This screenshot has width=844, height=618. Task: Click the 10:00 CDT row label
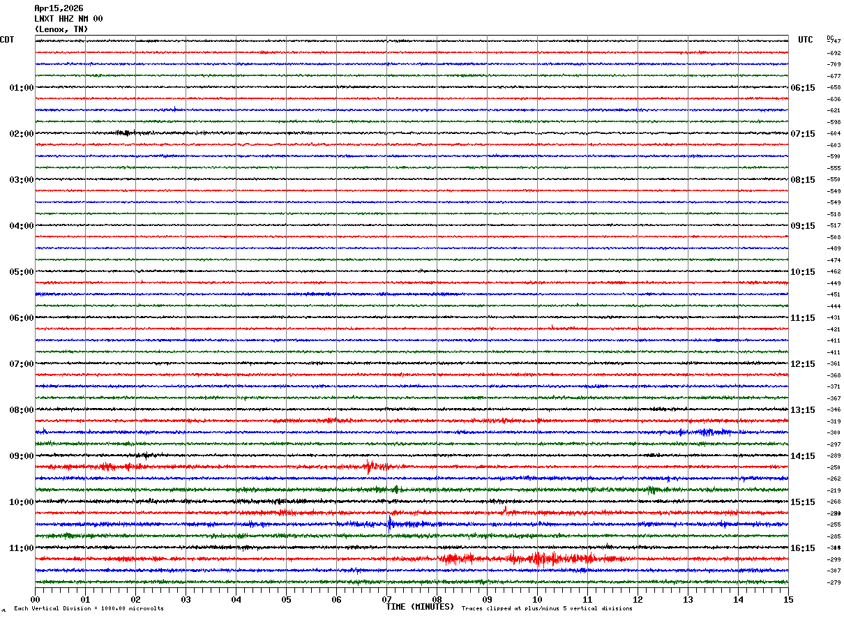tap(22, 502)
